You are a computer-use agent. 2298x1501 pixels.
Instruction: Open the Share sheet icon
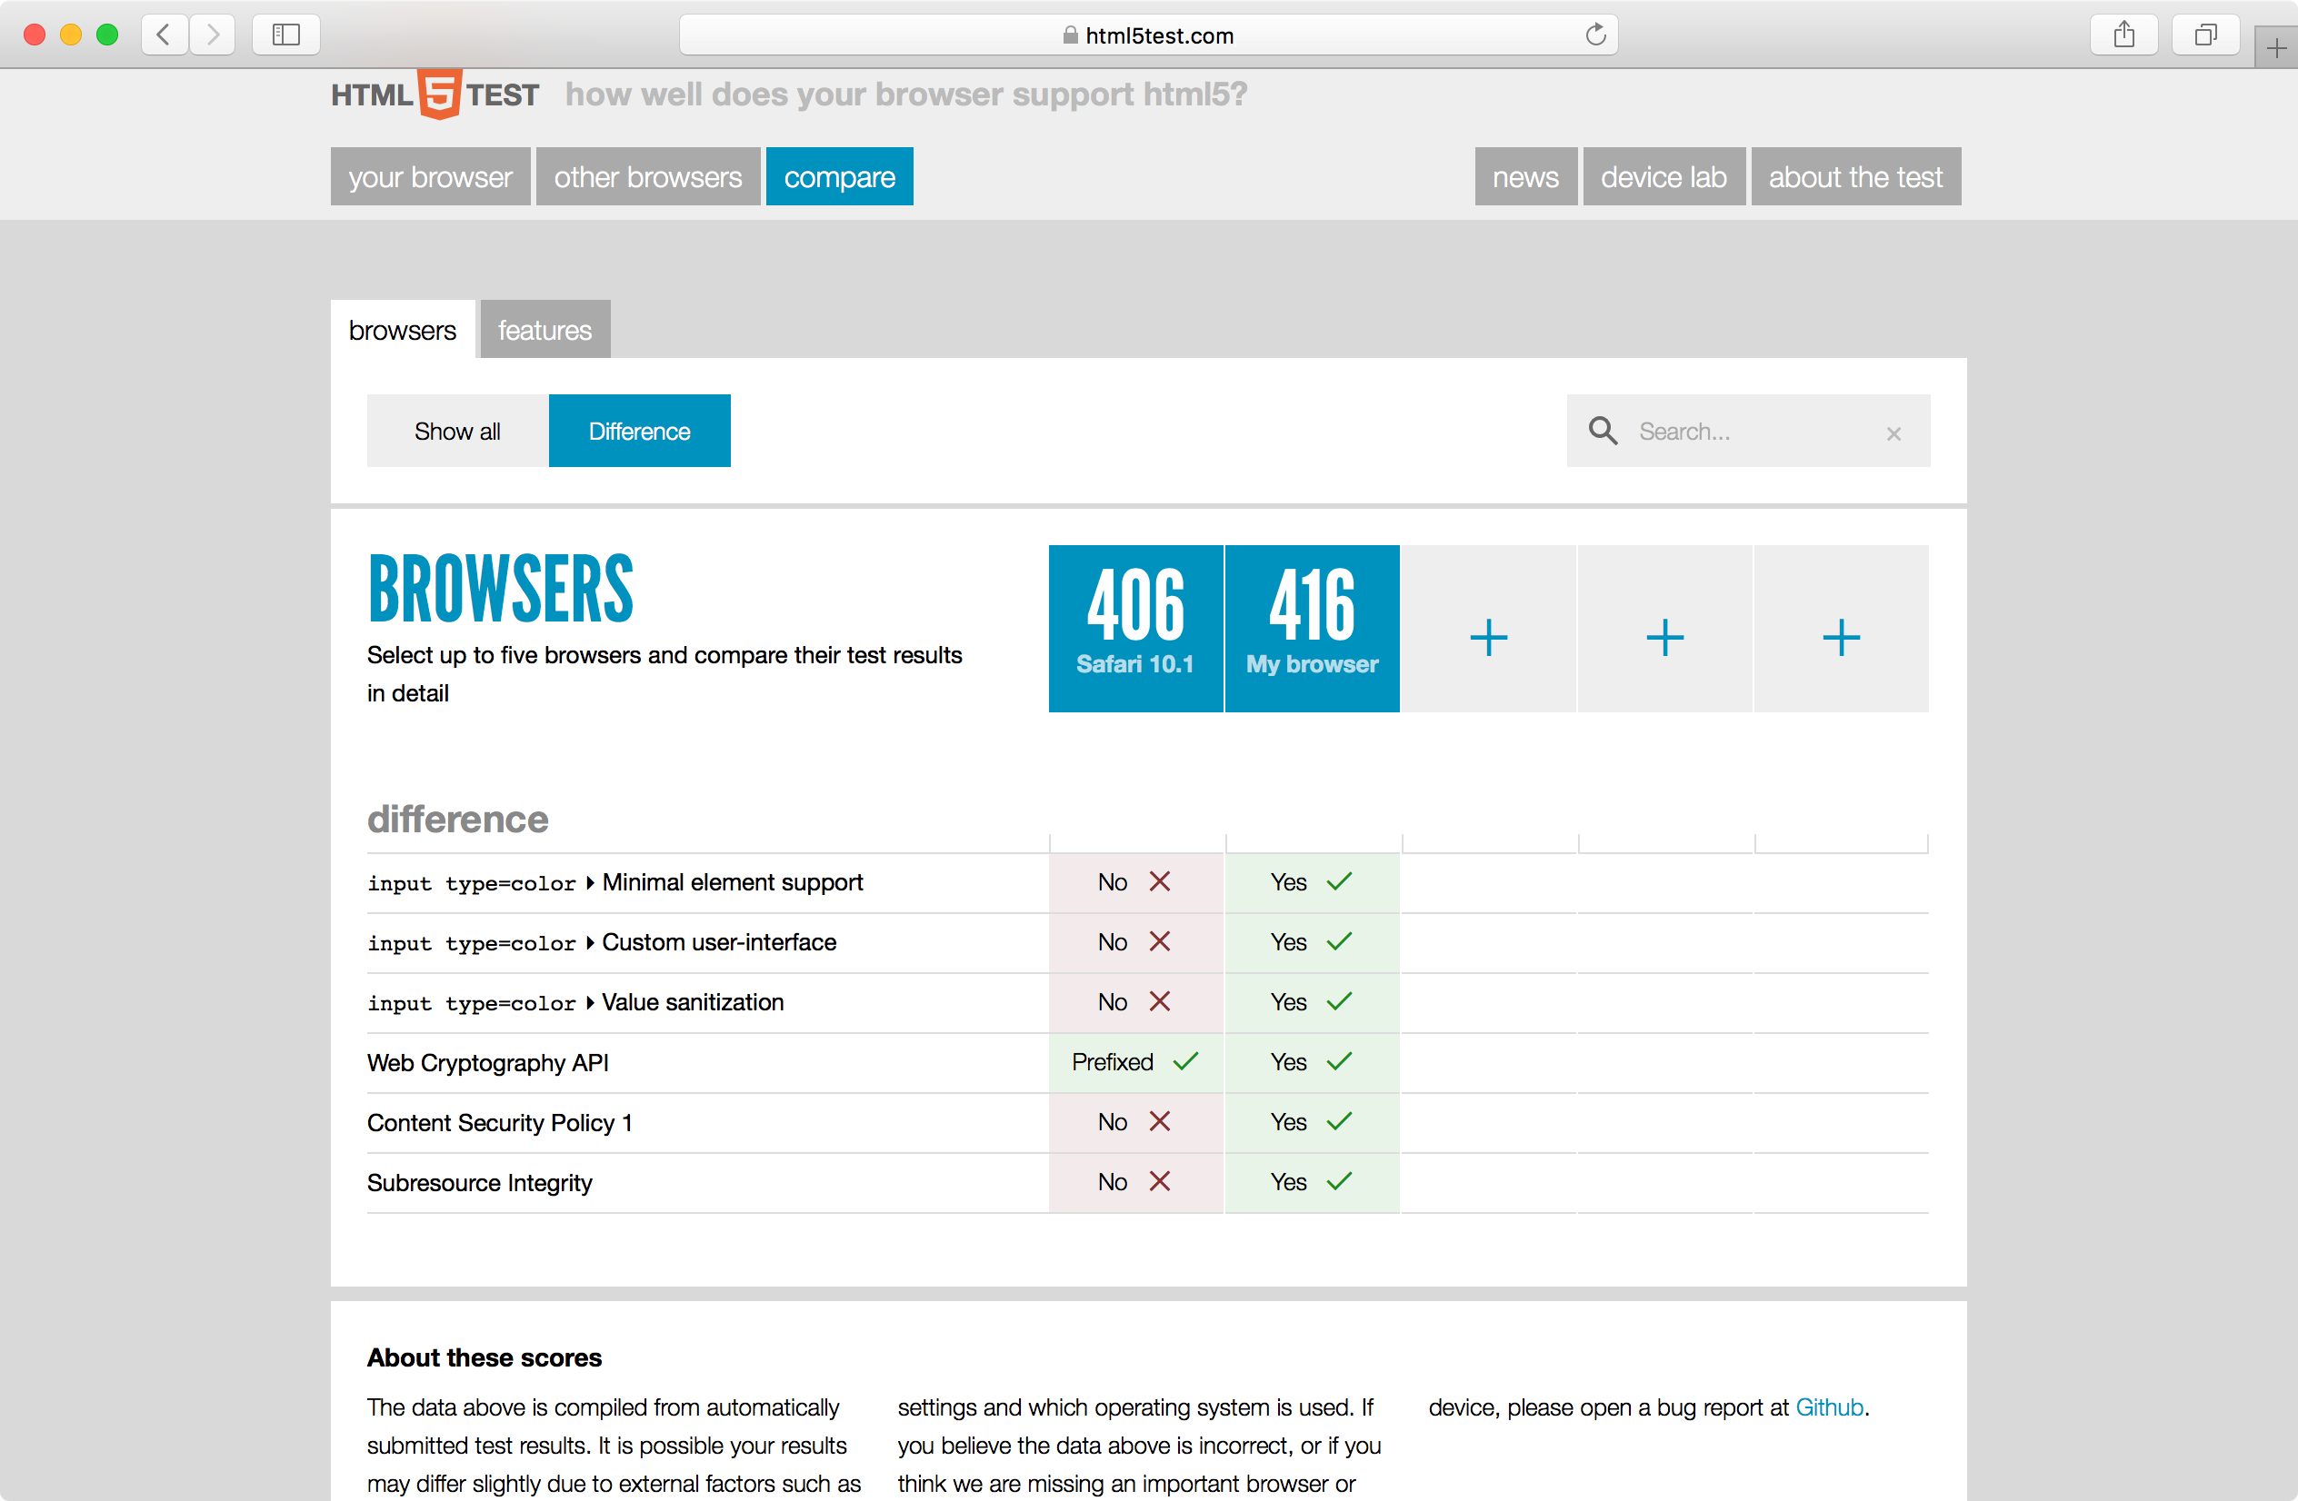click(2123, 35)
